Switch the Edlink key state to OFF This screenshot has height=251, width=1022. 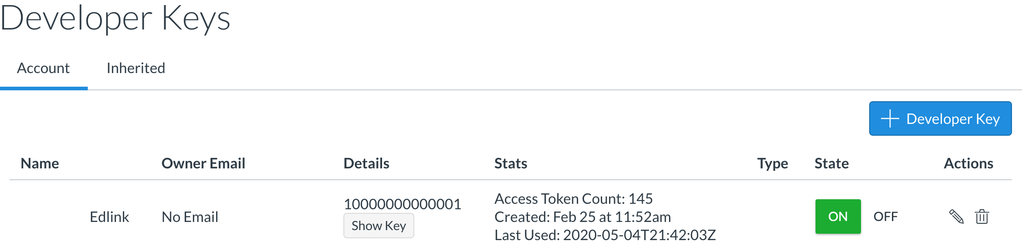coord(886,217)
